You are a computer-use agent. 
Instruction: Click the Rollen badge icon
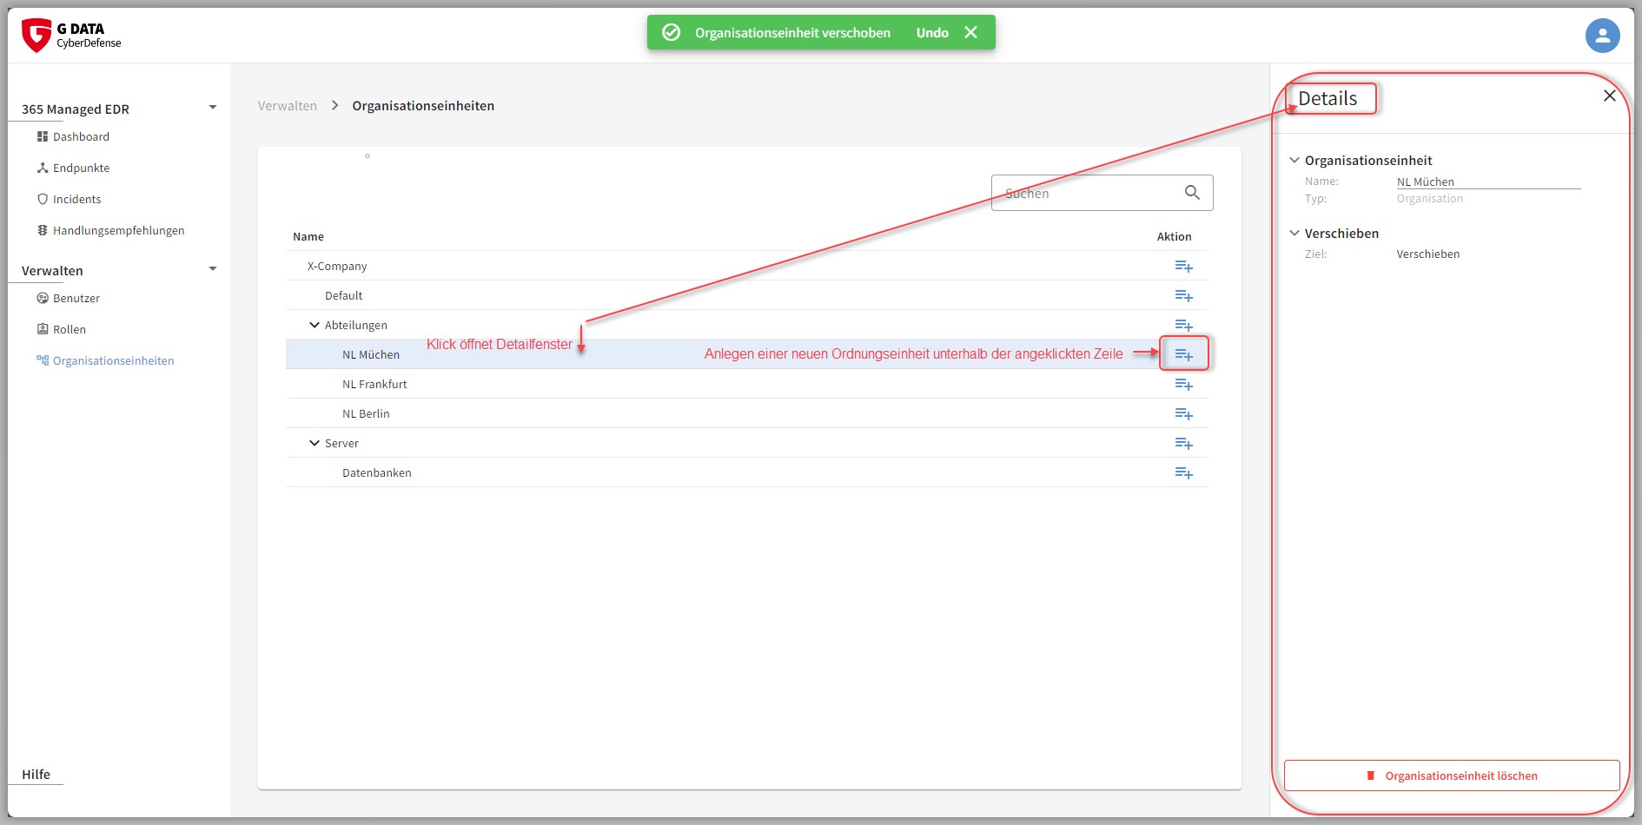[x=42, y=329]
